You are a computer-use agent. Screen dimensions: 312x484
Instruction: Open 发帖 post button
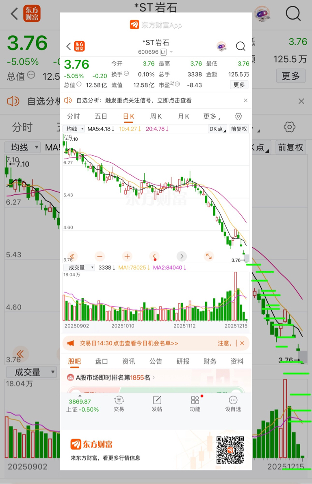click(x=157, y=404)
